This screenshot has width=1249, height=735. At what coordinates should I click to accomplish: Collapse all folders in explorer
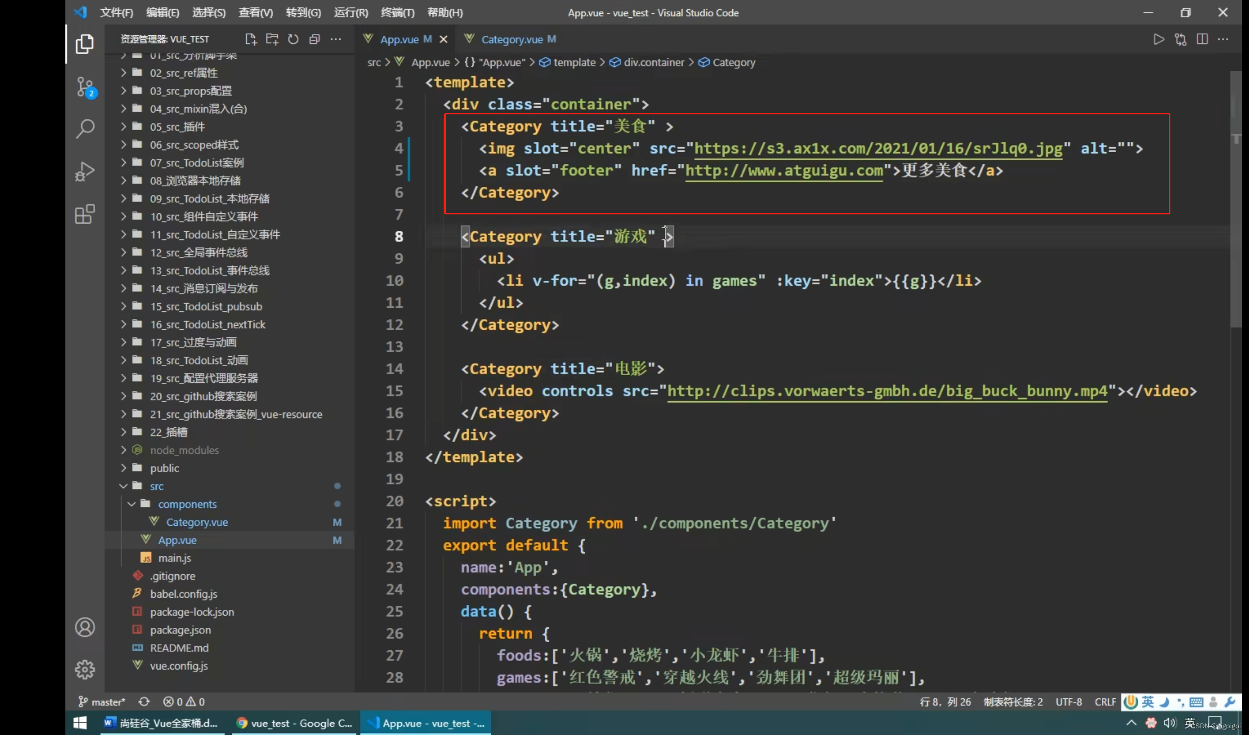coord(315,39)
